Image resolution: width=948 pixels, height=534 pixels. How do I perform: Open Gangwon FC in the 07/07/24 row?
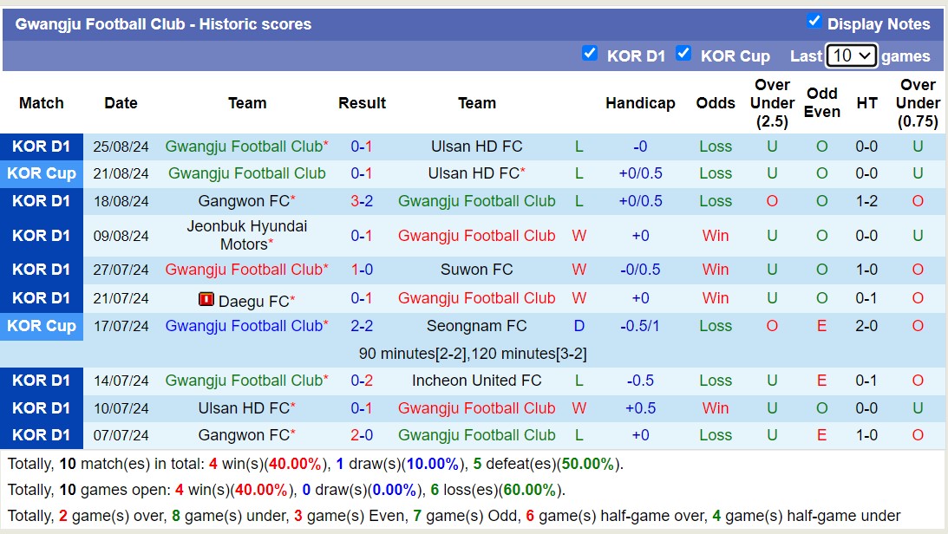(x=243, y=435)
